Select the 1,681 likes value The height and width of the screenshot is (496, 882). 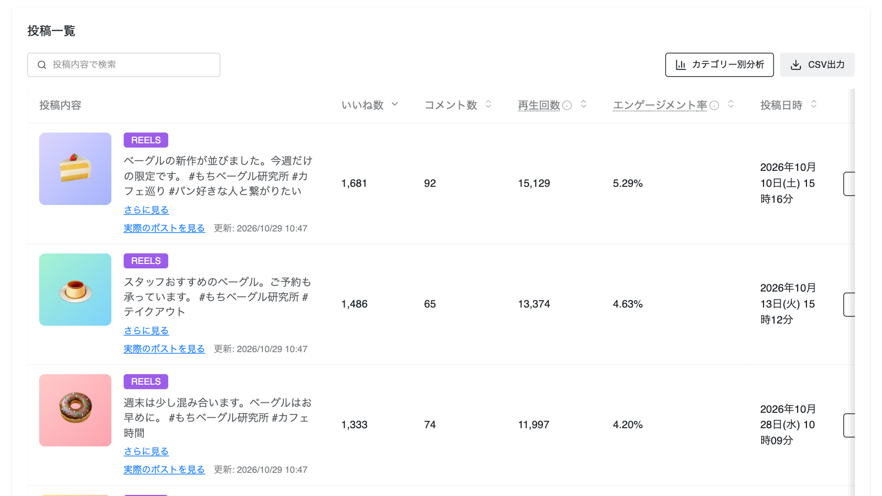354,184
